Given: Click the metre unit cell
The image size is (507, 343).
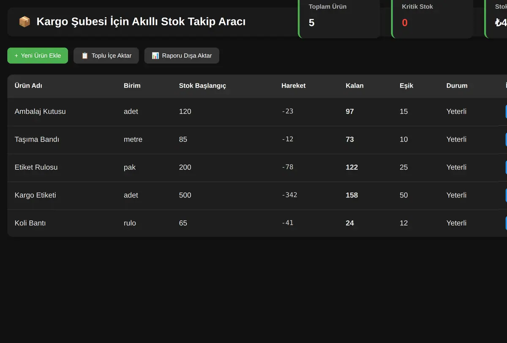Looking at the screenshot, I should (133, 139).
